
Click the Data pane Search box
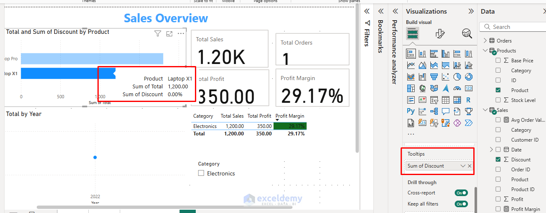pos(513,27)
